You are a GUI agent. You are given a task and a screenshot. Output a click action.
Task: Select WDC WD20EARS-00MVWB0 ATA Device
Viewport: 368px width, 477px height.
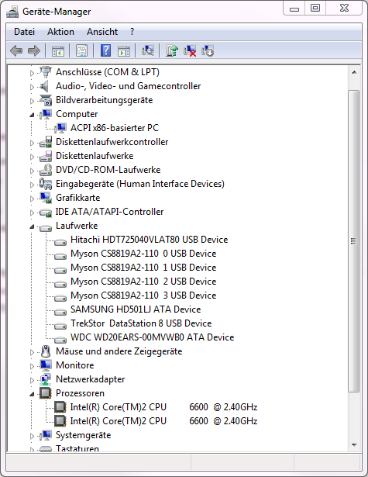point(153,337)
